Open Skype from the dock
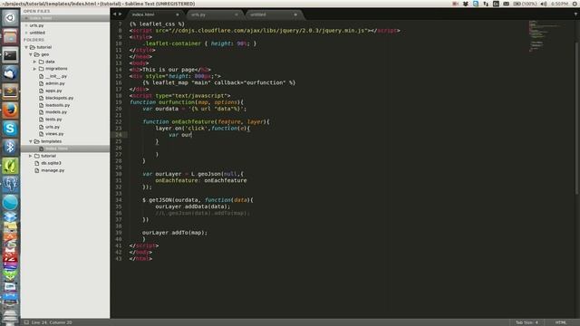 click(x=10, y=129)
